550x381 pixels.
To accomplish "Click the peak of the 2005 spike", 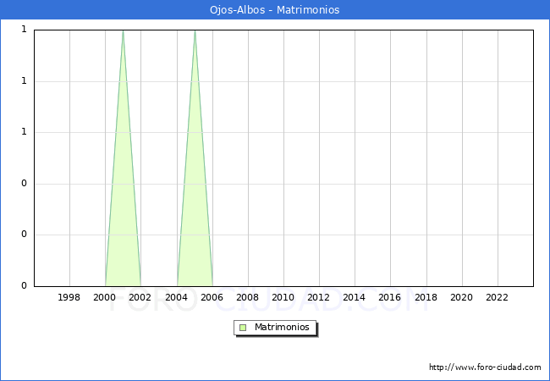I will click(x=195, y=31).
